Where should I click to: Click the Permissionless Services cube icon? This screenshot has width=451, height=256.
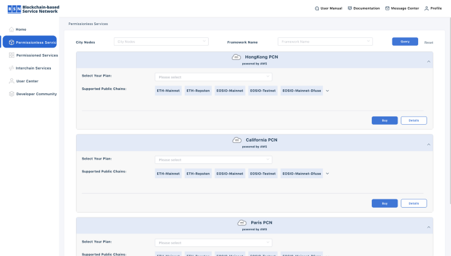[12, 42]
